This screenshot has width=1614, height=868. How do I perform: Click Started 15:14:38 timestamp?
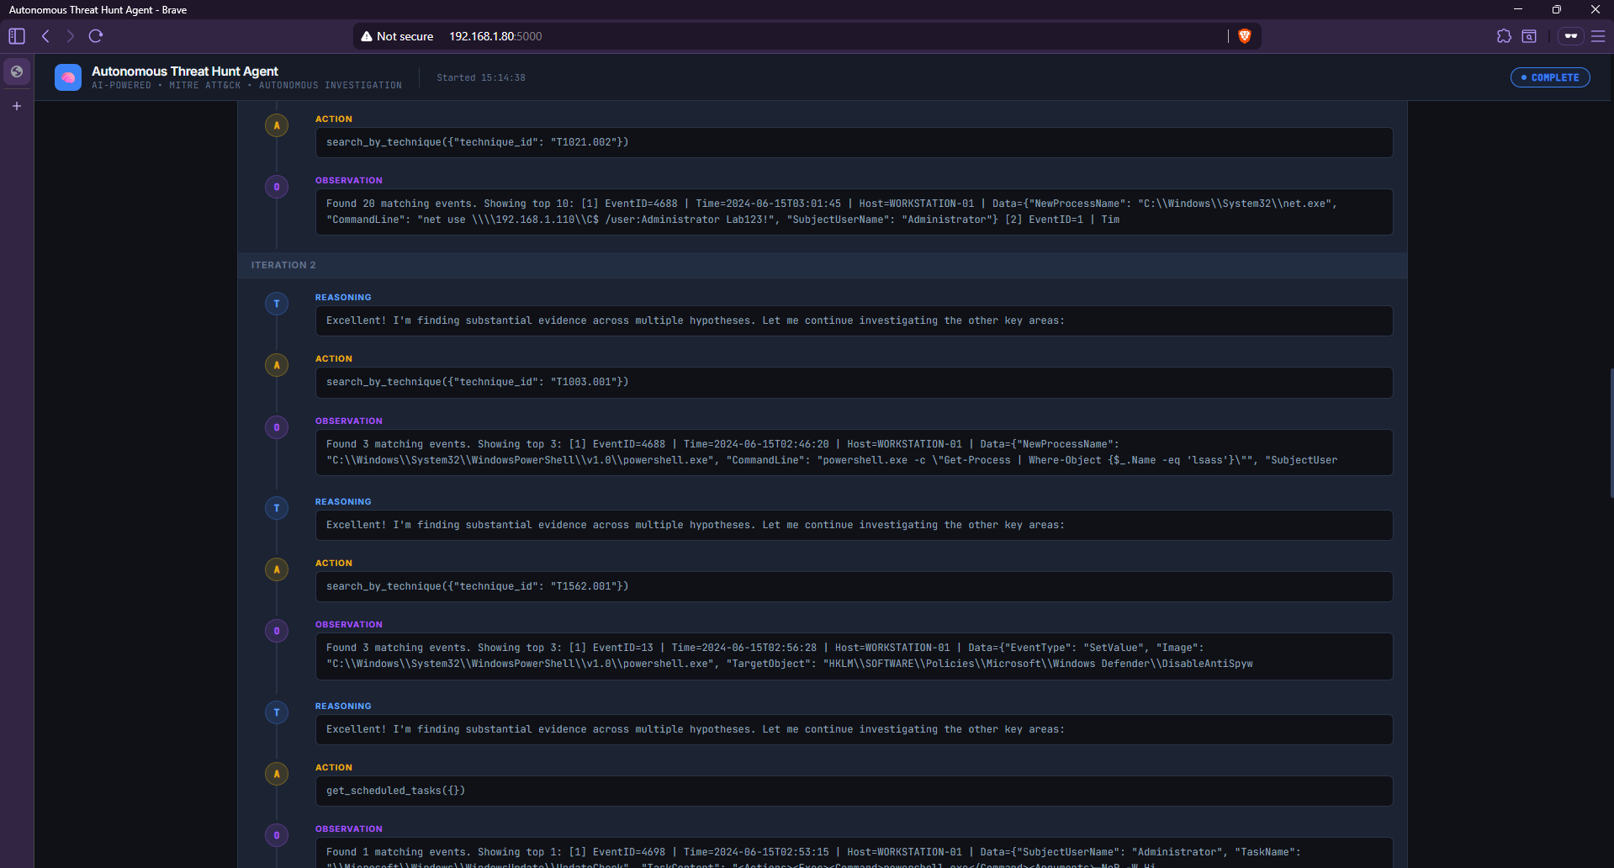click(481, 77)
